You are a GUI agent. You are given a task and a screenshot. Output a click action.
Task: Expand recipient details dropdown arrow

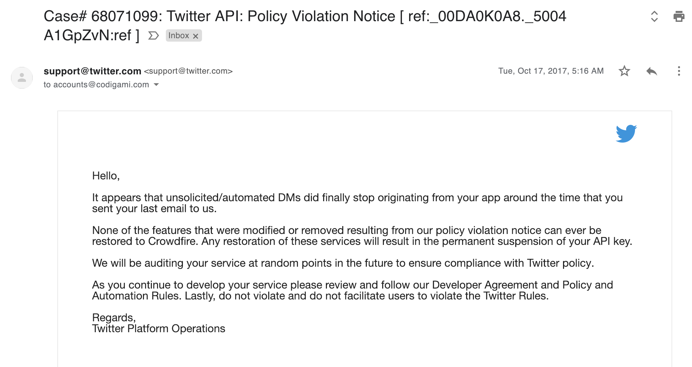[x=156, y=85]
